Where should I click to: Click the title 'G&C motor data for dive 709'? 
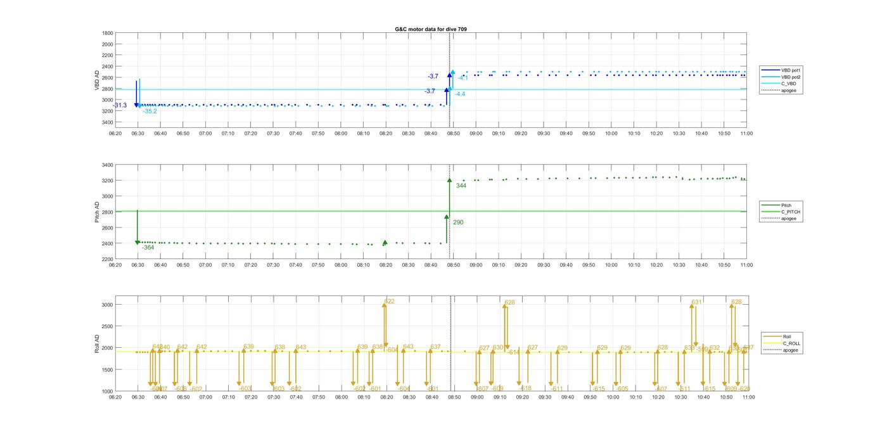coord(431,29)
